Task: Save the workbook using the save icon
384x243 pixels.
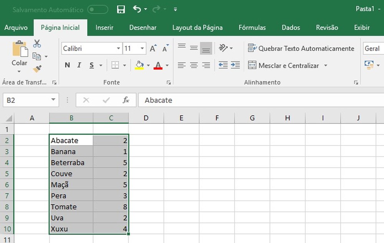Action: point(121,9)
